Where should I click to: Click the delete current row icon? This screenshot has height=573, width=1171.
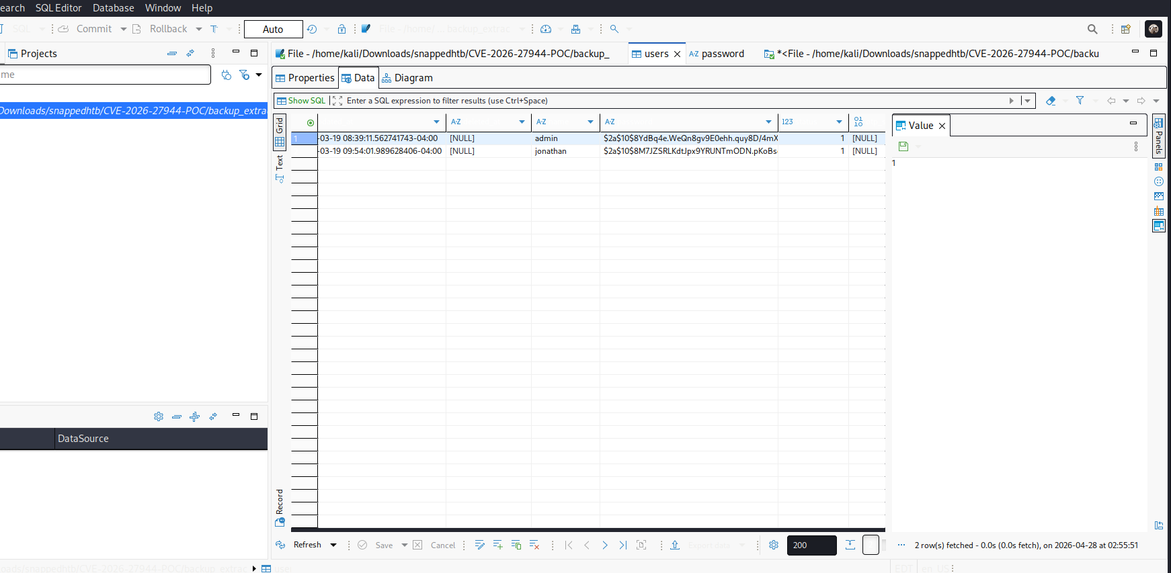(x=534, y=545)
